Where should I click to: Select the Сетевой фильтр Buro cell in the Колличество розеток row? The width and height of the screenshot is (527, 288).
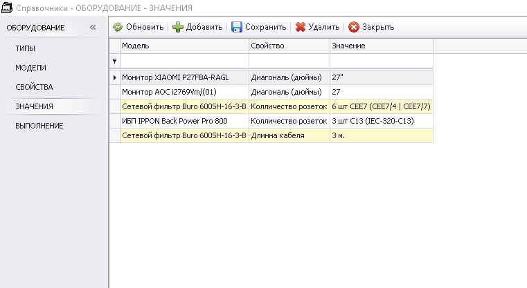(184, 106)
